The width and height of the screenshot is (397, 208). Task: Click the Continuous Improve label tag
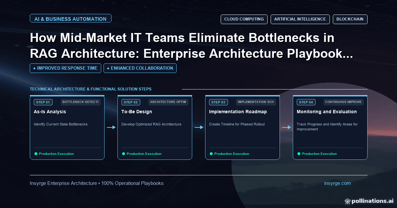[x=344, y=102]
